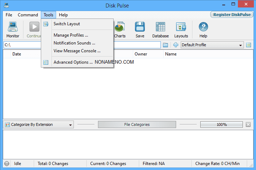Click the gray X next to 100%
Screen dimensions: 256x170
pos(248,124)
